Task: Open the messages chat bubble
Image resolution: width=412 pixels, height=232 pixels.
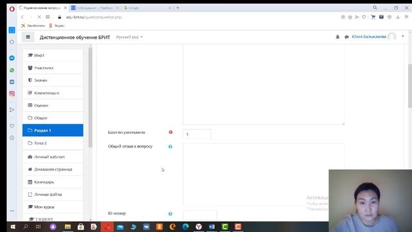Action: [346, 37]
